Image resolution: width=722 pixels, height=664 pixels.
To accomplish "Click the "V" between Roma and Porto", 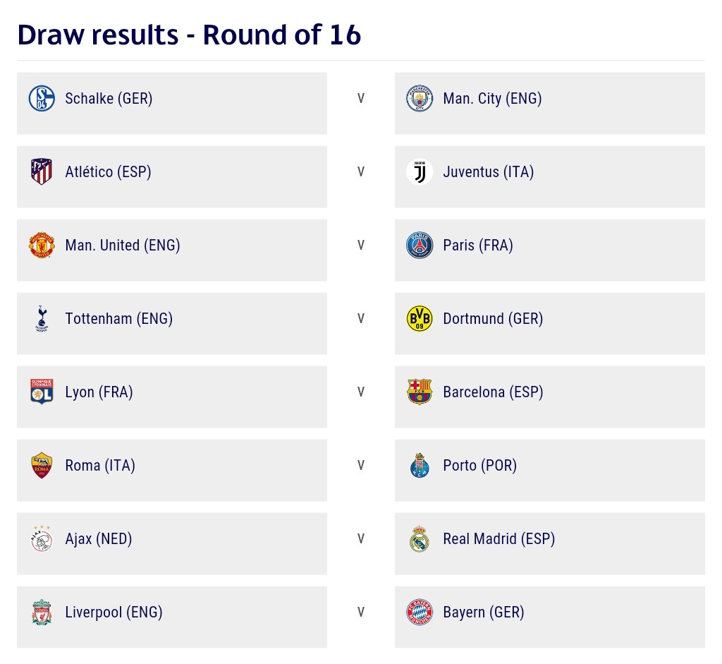I will point(361,466).
